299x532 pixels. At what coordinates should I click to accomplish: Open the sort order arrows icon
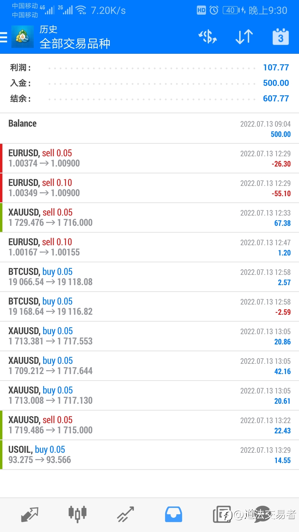point(244,37)
